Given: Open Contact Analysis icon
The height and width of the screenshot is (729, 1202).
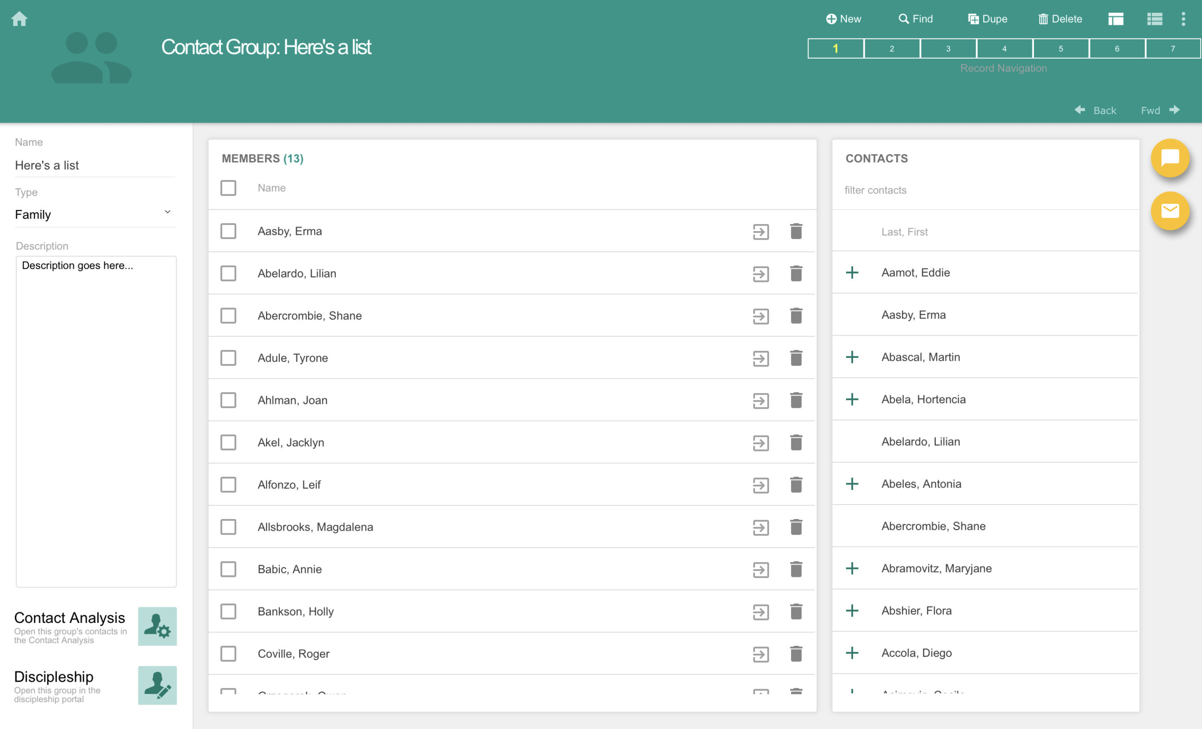Looking at the screenshot, I should point(157,626).
